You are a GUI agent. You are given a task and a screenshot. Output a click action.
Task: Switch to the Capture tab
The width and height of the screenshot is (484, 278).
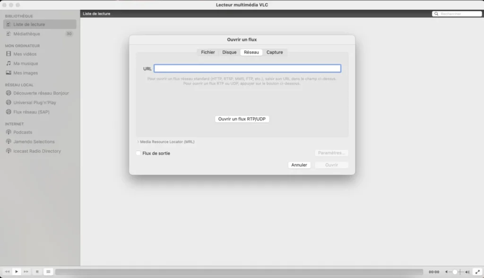(275, 52)
